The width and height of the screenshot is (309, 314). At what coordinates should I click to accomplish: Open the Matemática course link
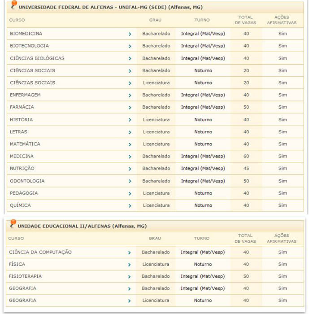click(25, 144)
